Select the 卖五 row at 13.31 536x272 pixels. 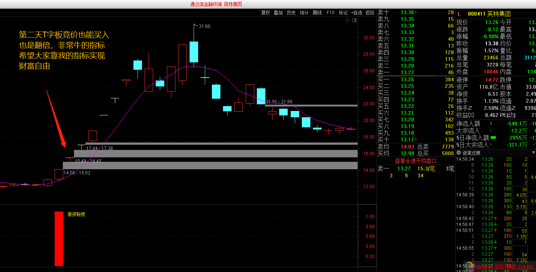[x=416, y=46]
